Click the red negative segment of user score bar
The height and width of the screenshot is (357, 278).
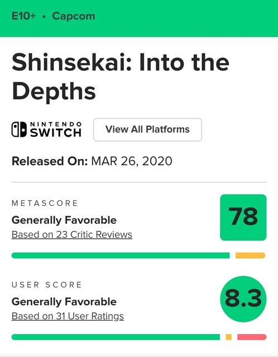click(x=252, y=337)
